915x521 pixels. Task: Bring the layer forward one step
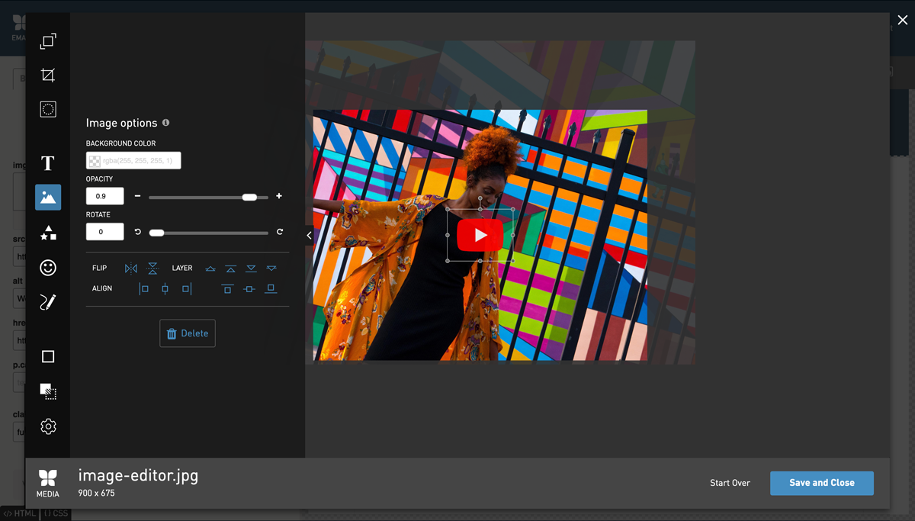pos(210,269)
